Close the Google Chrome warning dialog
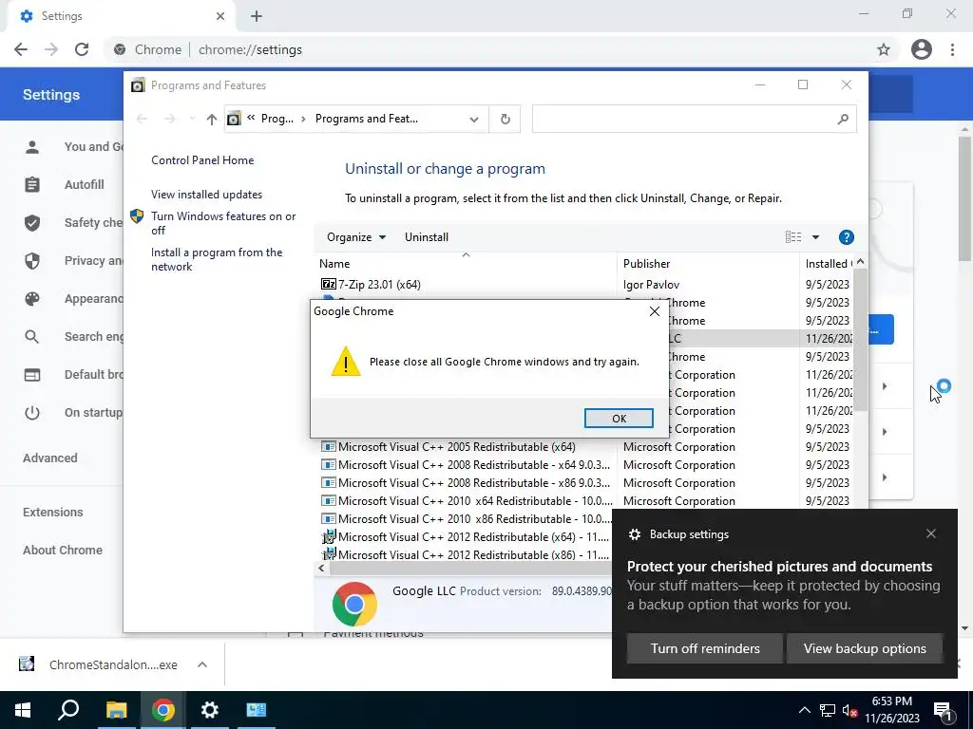This screenshot has width=973, height=729. point(654,311)
